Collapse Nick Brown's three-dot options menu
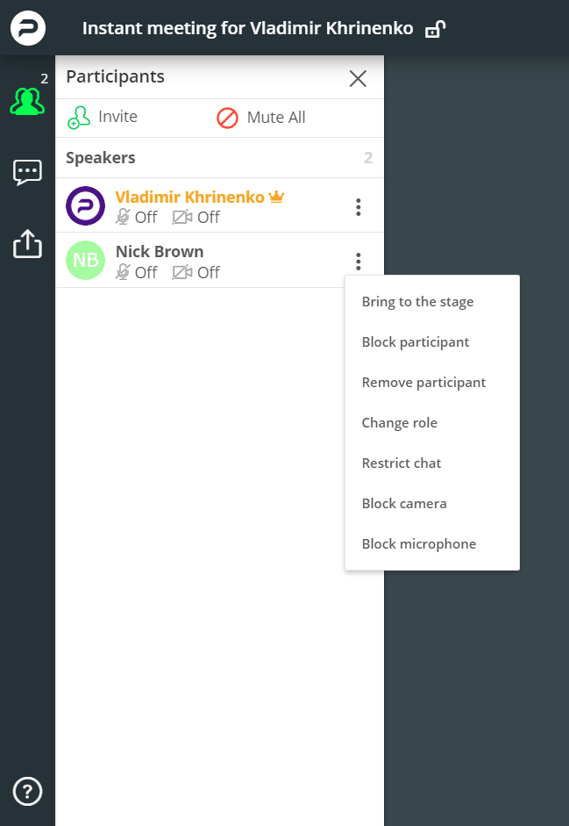The width and height of the screenshot is (569, 826). click(359, 262)
